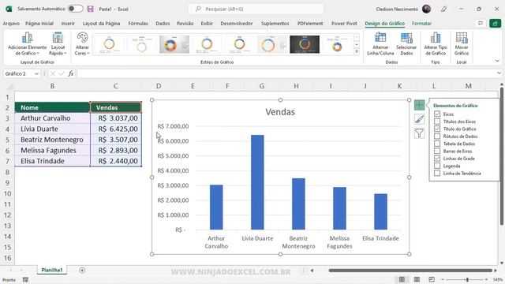Select Planilha1 sheet tab
Screen dimensions: 505x284
(x=52, y=270)
